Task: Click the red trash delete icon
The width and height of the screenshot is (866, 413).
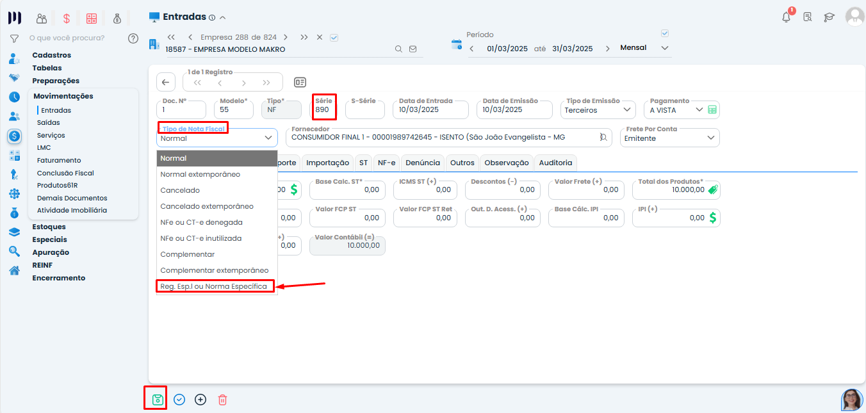Action: 222,400
